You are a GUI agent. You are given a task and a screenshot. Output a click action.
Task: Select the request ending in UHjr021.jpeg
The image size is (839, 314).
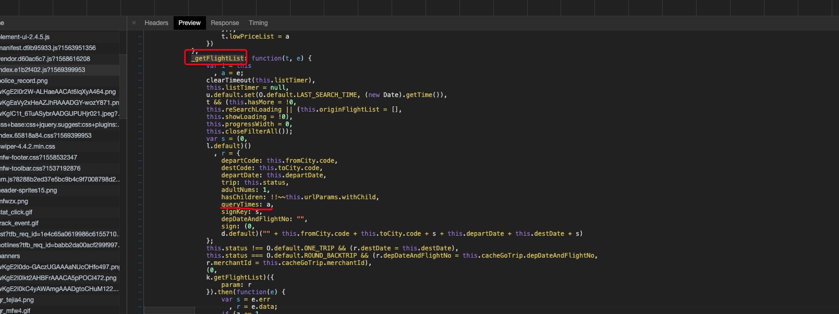60,114
